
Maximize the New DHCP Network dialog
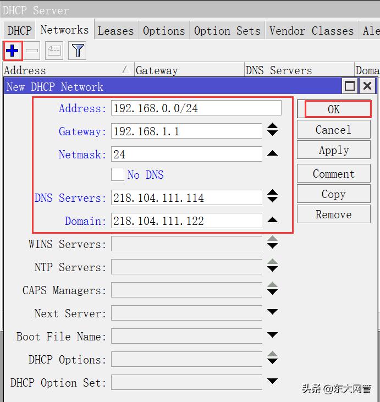[x=350, y=86]
